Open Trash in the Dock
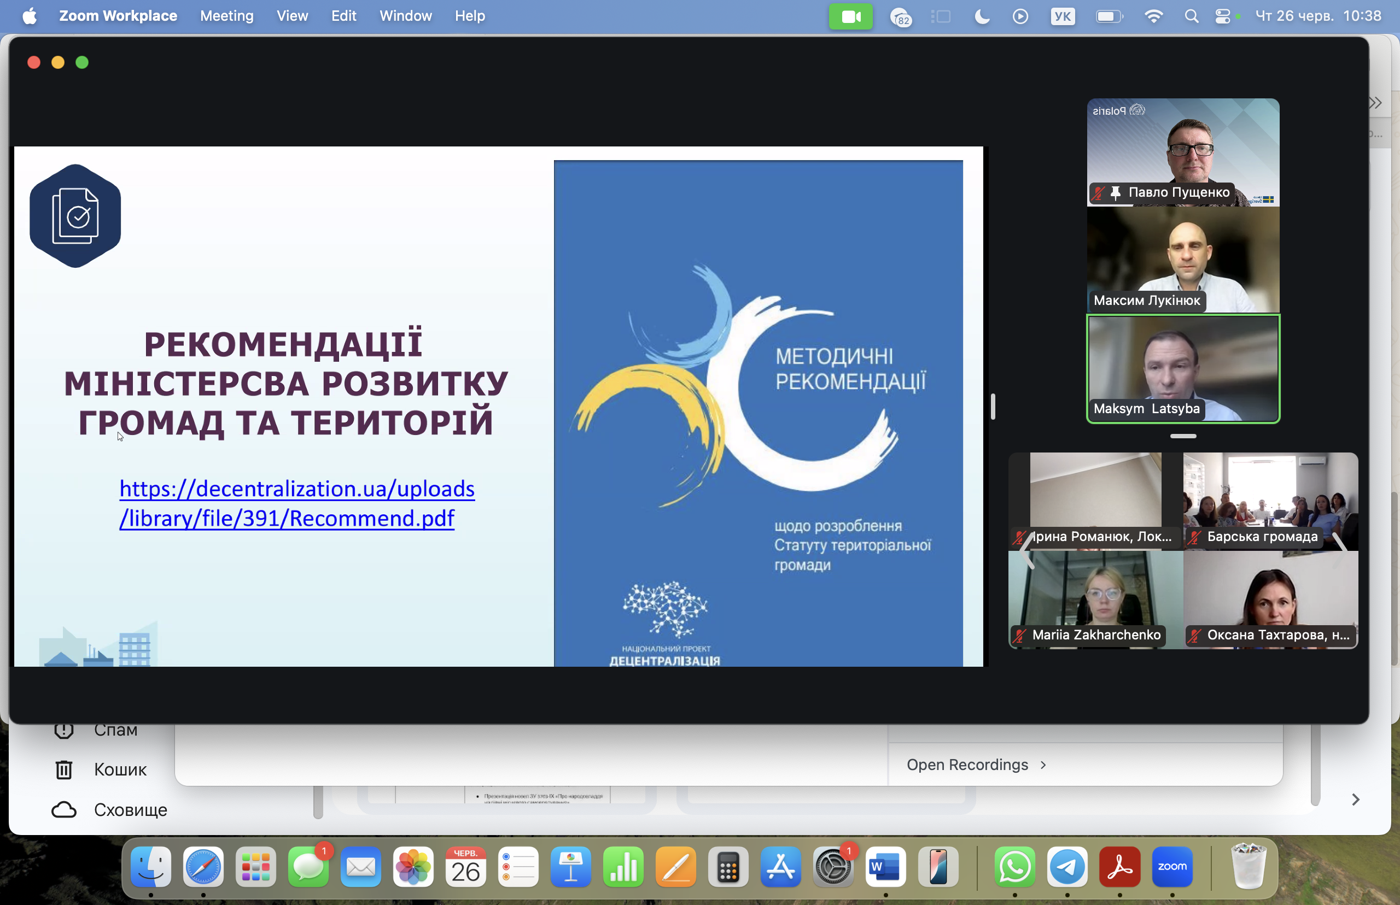The height and width of the screenshot is (905, 1400). click(x=1249, y=866)
